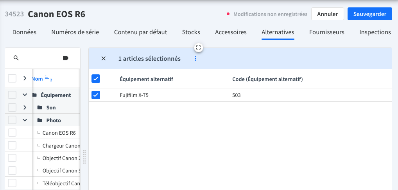Grab the panel splitter handle
The image size is (398, 190).
(84, 157)
